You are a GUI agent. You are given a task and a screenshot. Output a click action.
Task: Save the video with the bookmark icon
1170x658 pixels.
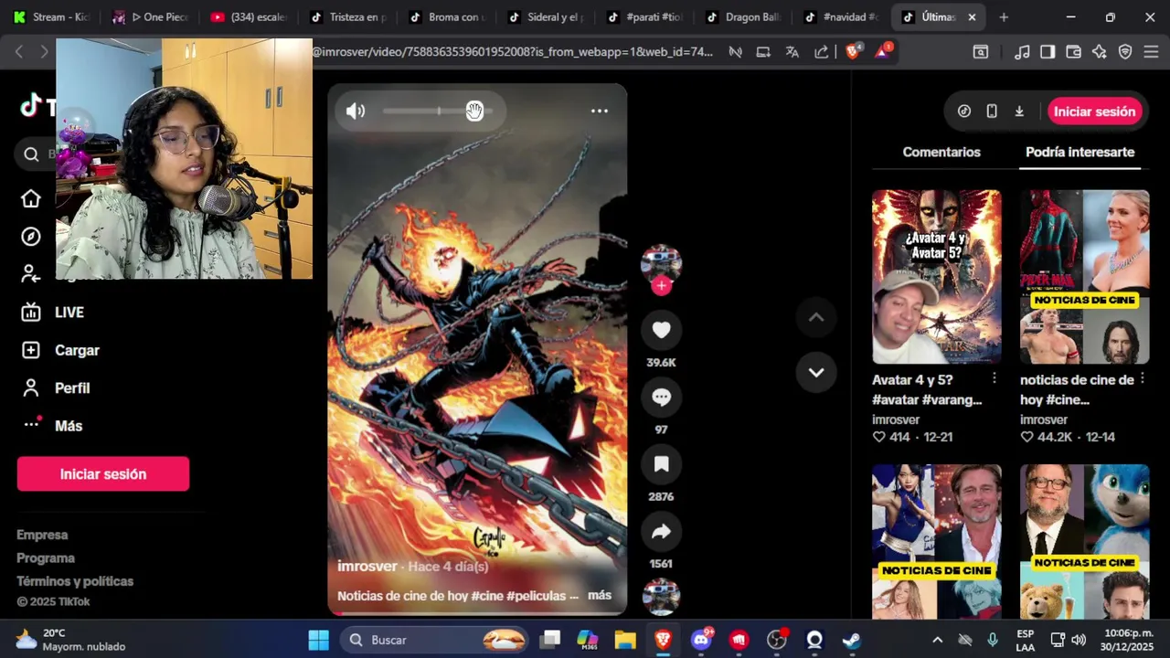click(x=662, y=464)
